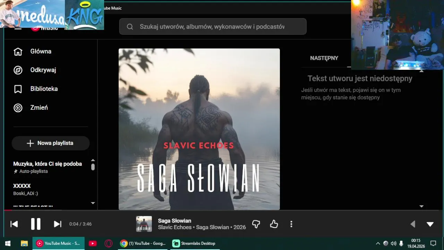
Task: Switch to the NASTĘPNY tab
Action: (x=324, y=58)
